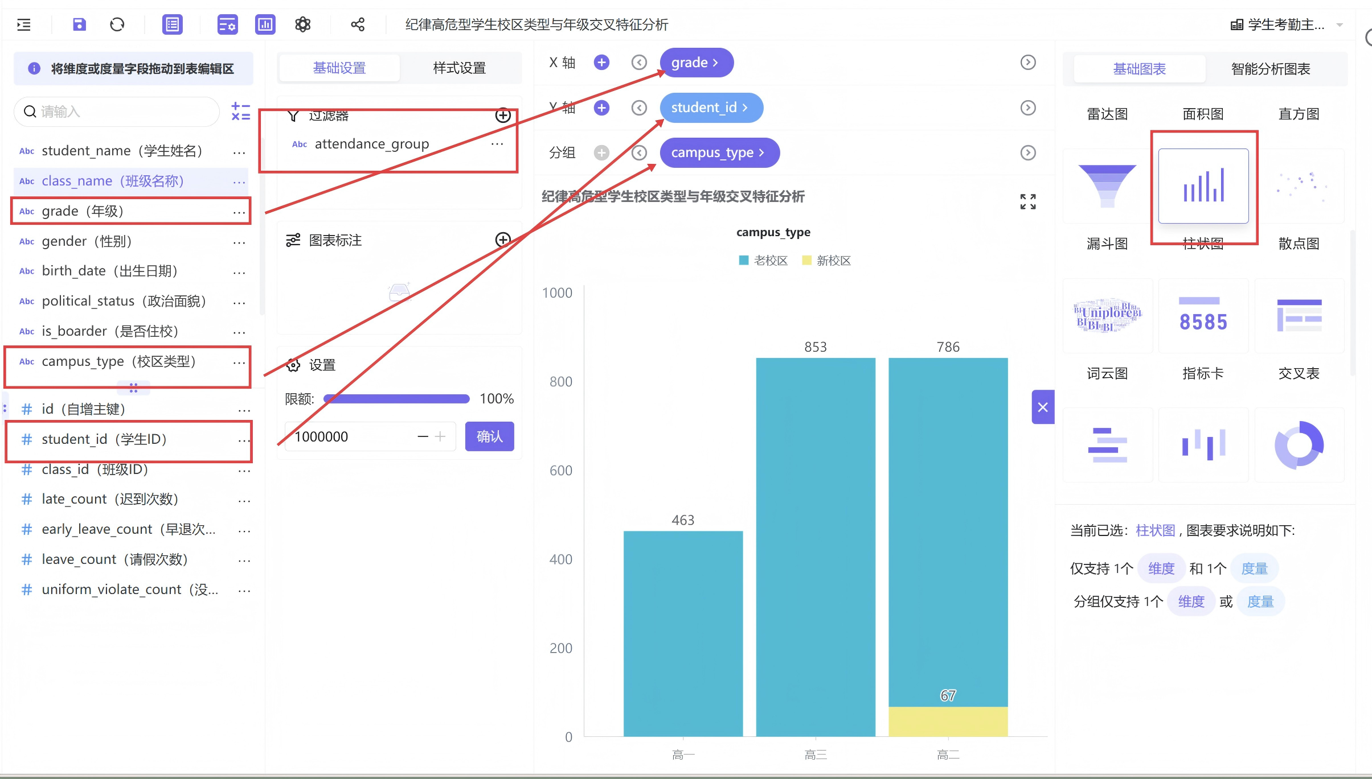Select the chart view toolbar icon
The width and height of the screenshot is (1372, 779).
point(265,24)
